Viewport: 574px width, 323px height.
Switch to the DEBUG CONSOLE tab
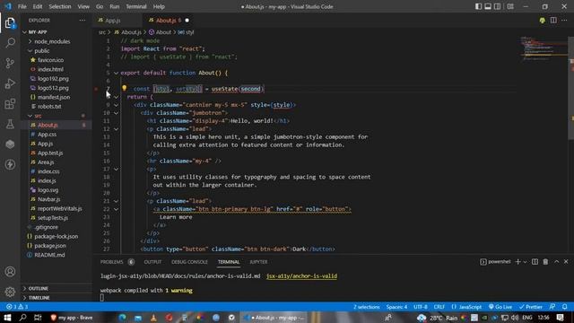(189, 262)
